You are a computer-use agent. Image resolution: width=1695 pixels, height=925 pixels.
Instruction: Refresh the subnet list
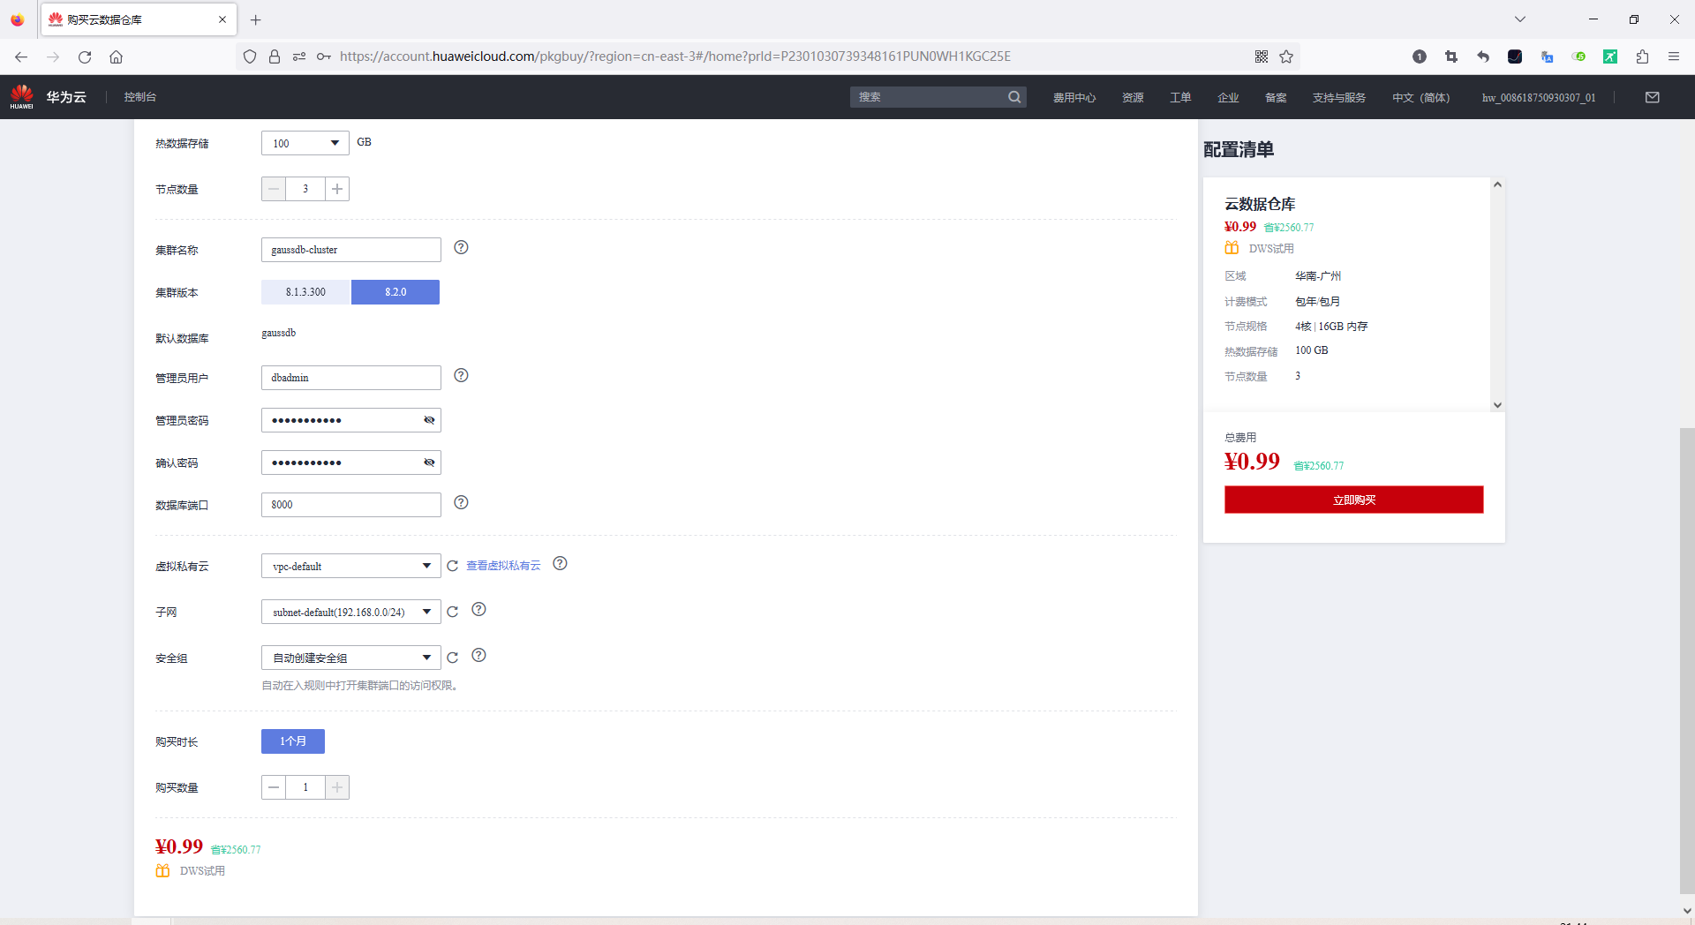(453, 612)
